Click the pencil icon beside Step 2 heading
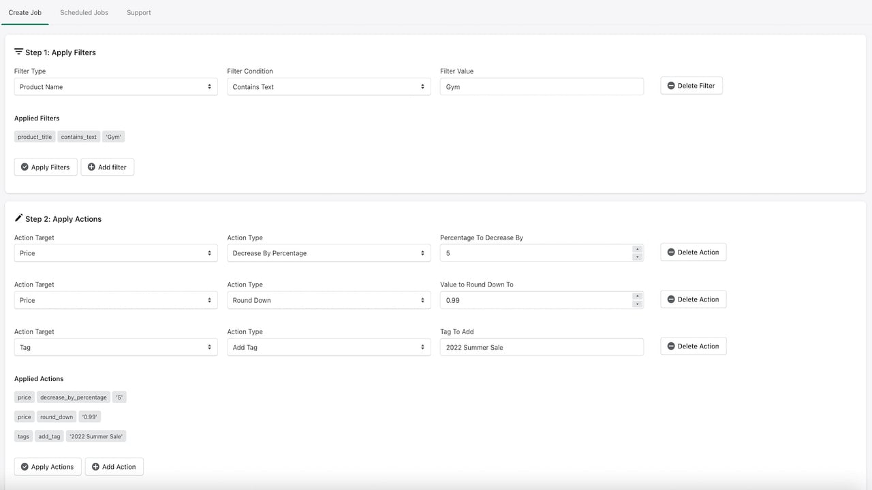 click(x=18, y=218)
